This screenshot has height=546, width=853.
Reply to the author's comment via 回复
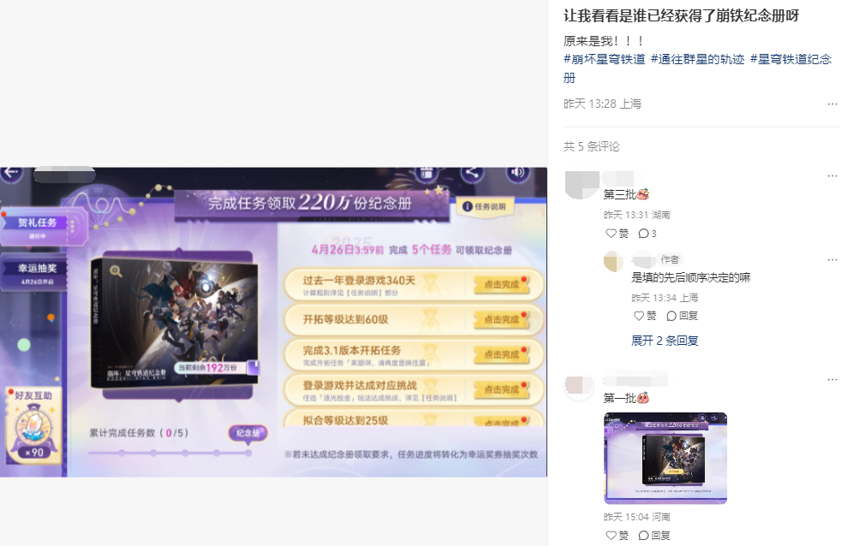[683, 316]
